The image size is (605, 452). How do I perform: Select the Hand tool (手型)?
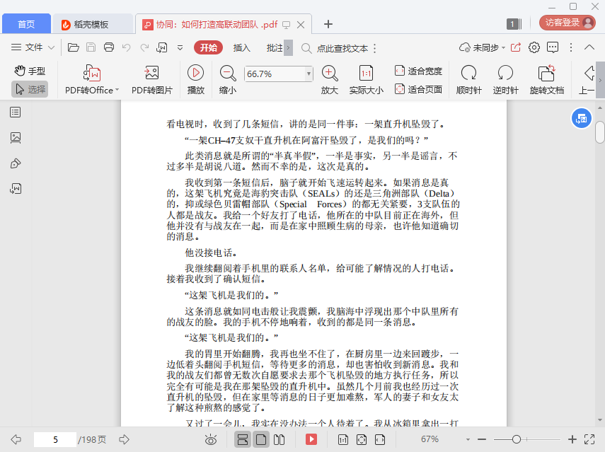click(x=30, y=71)
